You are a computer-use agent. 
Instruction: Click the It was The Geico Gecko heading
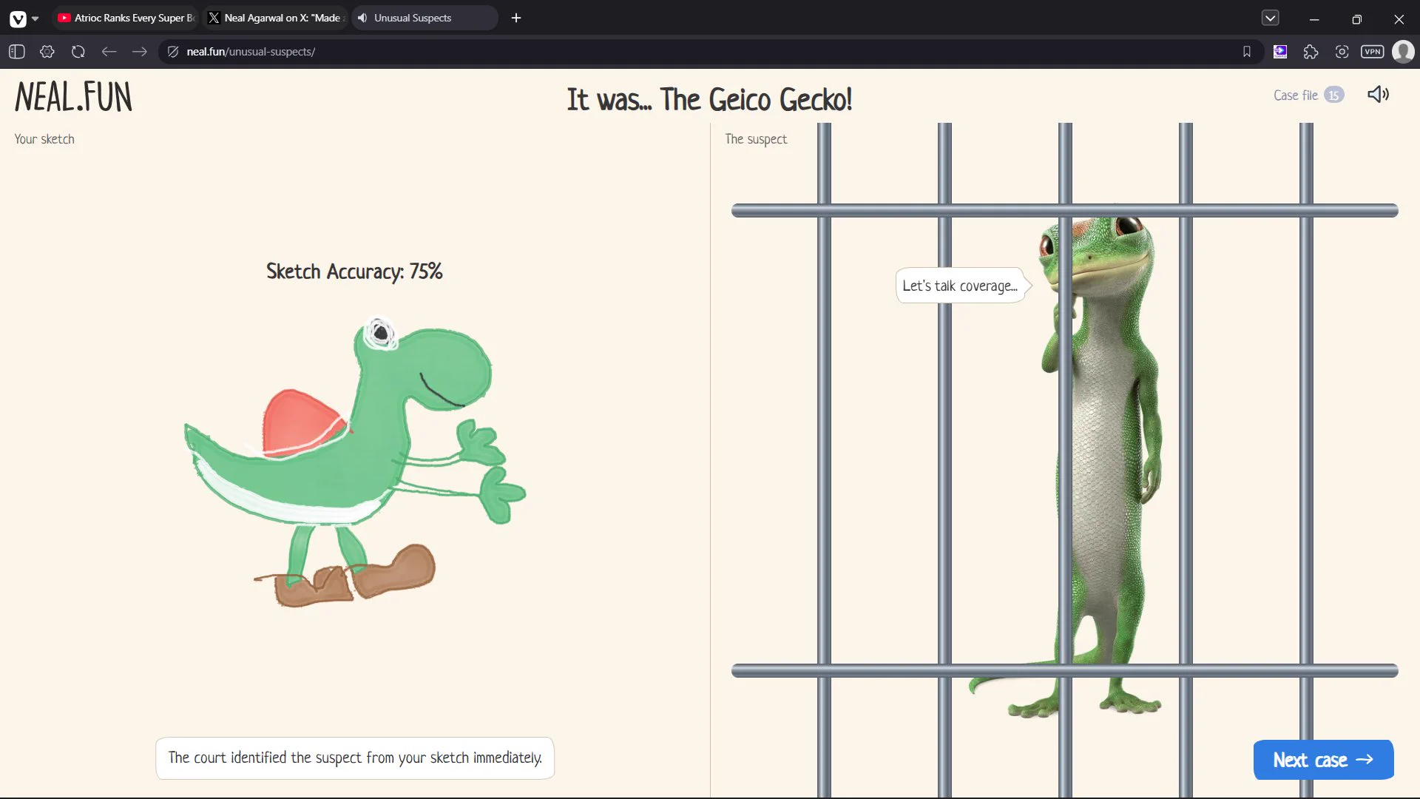coord(709,100)
